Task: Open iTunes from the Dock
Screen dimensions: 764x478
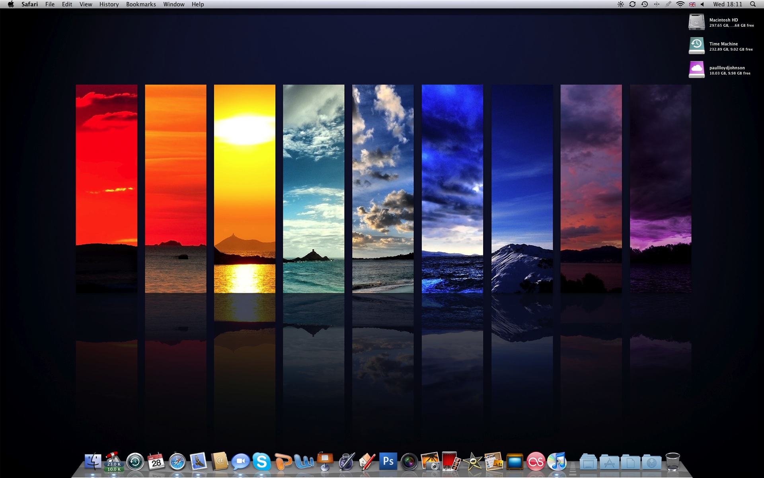Action: [x=557, y=462]
